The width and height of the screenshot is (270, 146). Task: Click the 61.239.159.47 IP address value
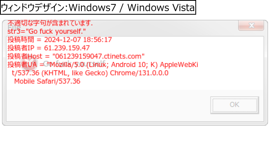tap(67, 48)
